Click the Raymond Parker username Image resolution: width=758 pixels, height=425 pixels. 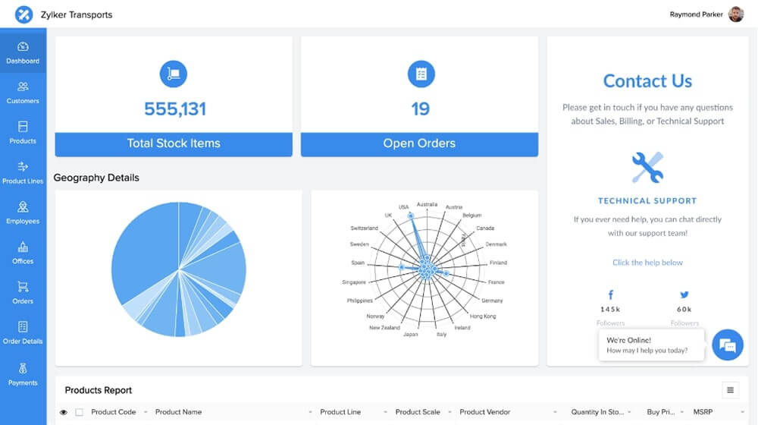pyautogui.click(x=696, y=14)
